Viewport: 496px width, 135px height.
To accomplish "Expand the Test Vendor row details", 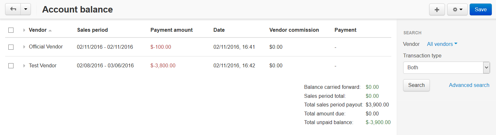I will pos(24,66).
